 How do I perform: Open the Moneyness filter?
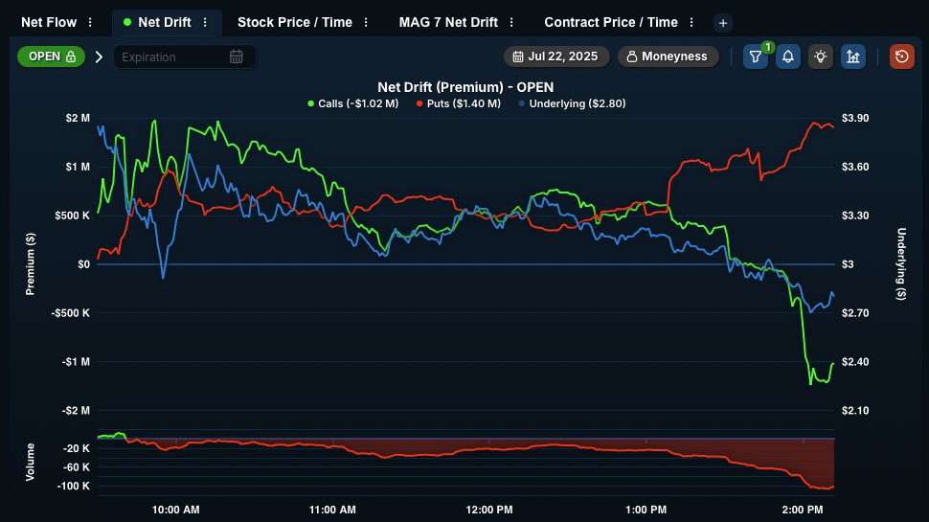[x=668, y=57]
